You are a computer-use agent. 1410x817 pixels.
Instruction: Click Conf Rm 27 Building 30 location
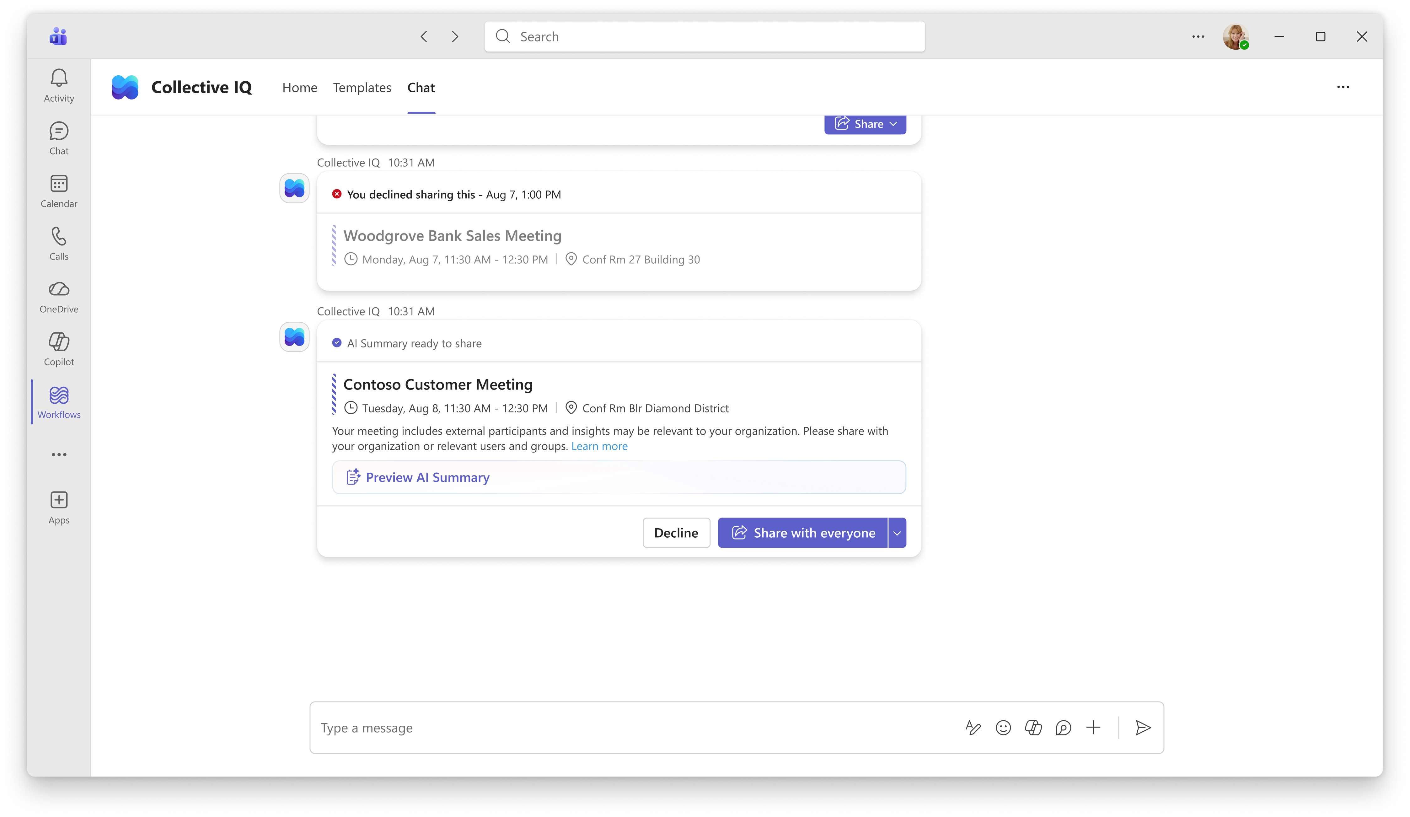tap(641, 259)
